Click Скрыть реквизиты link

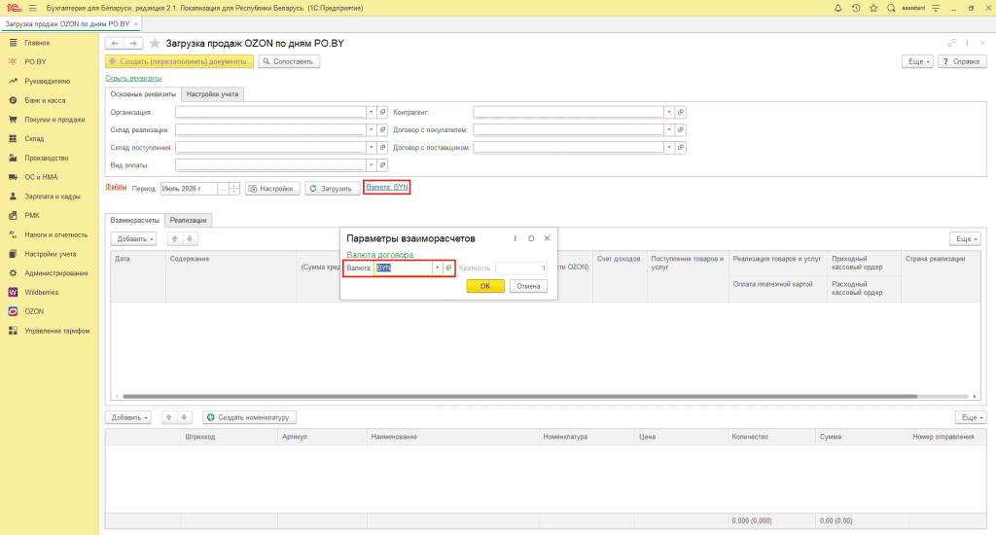coord(133,78)
